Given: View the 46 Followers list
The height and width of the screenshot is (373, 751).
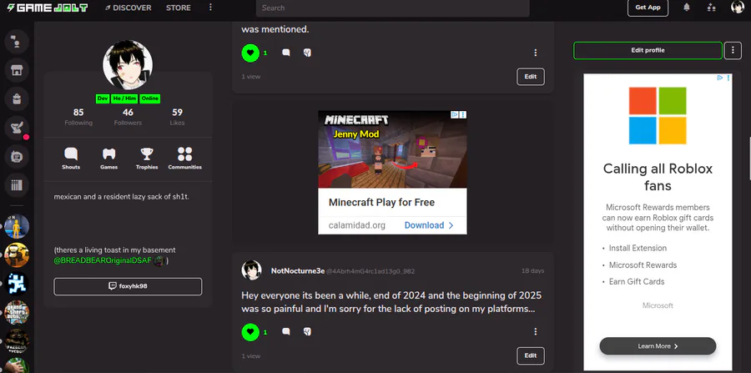Looking at the screenshot, I should click(x=128, y=117).
